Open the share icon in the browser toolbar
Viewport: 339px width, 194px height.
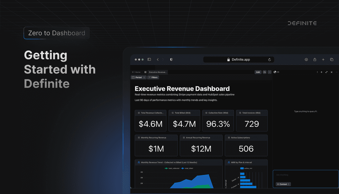pos(315,59)
